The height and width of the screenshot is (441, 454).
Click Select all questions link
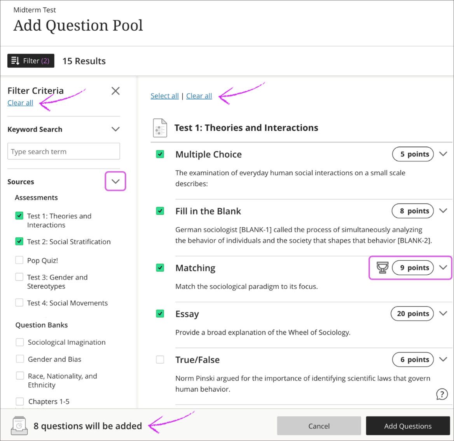coord(164,96)
